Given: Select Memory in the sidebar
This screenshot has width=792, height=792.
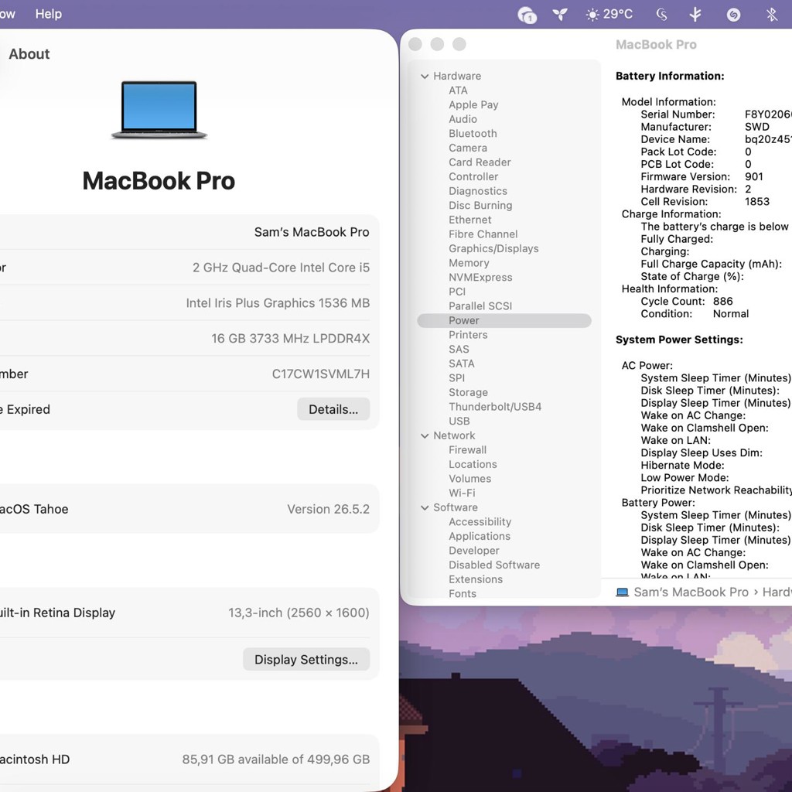Looking at the screenshot, I should [469, 263].
